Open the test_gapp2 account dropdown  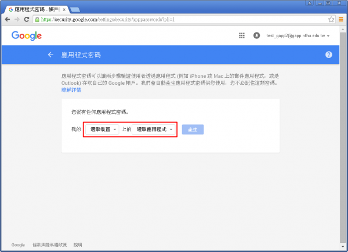coord(298,36)
